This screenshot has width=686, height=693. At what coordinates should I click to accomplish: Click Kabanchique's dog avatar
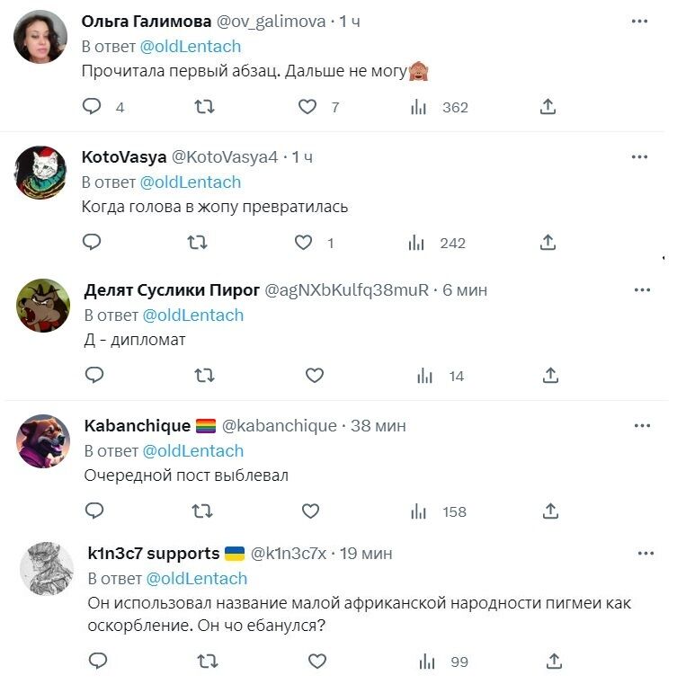(x=43, y=441)
